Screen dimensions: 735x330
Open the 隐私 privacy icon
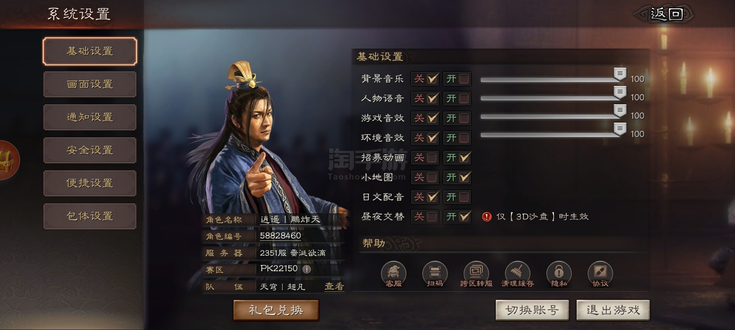tap(559, 274)
